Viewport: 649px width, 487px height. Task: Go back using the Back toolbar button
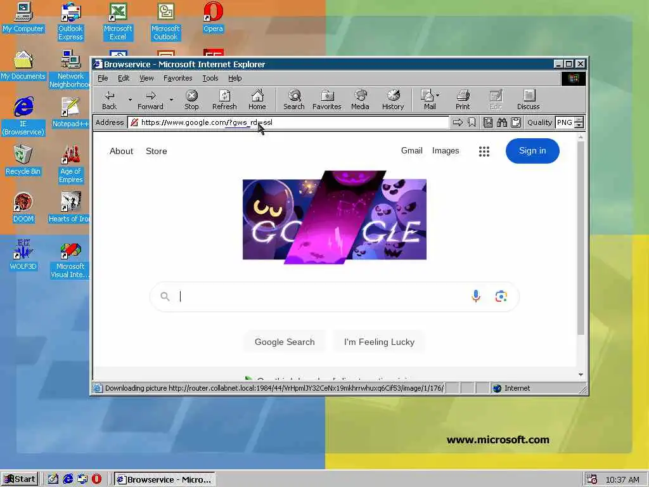[x=109, y=100]
